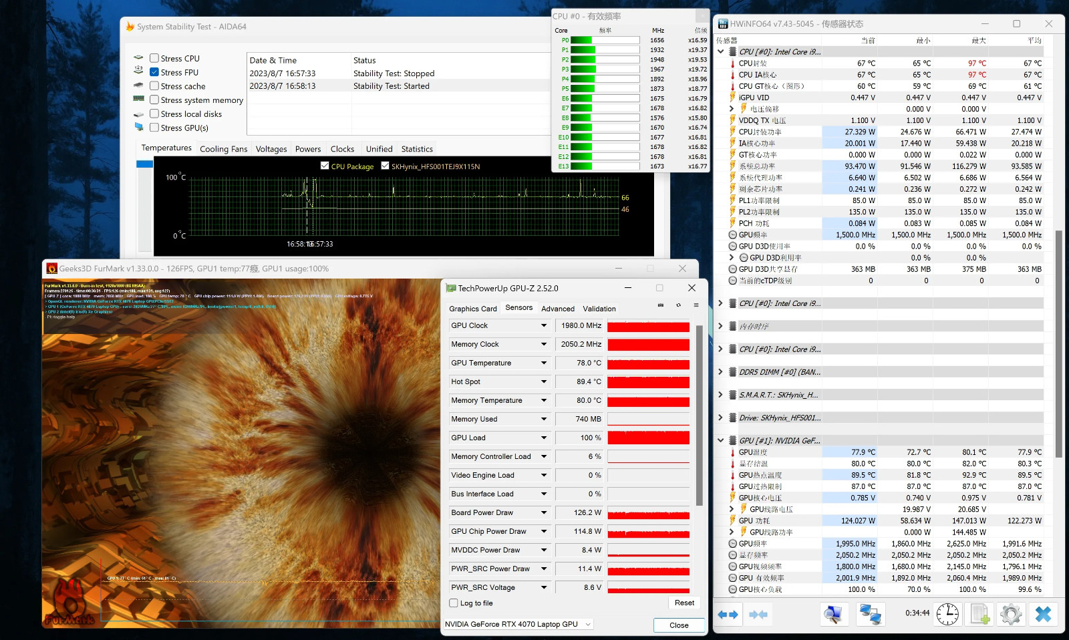Image resolution: width=1069 pixels, height=640 pixels.
Task: Enable Log to file in GPU-Z
Action: click(454, 603)
